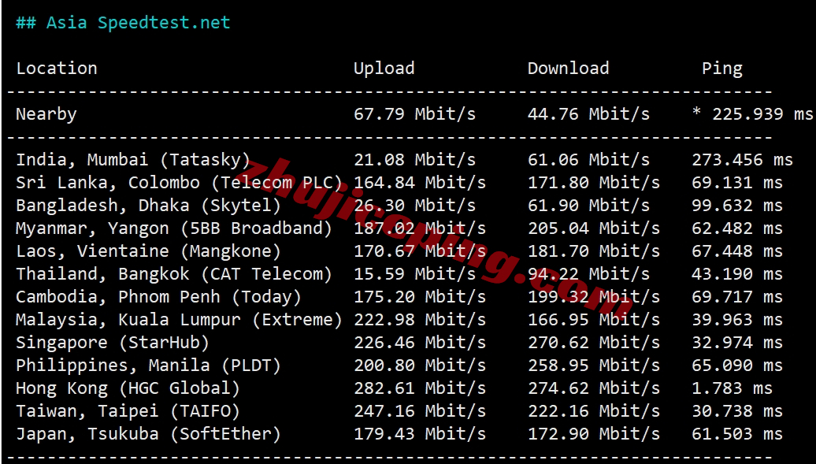
Task: Click Bangladesh, Dhaka (Skytel) row
Action: click(x=399, y=206)
